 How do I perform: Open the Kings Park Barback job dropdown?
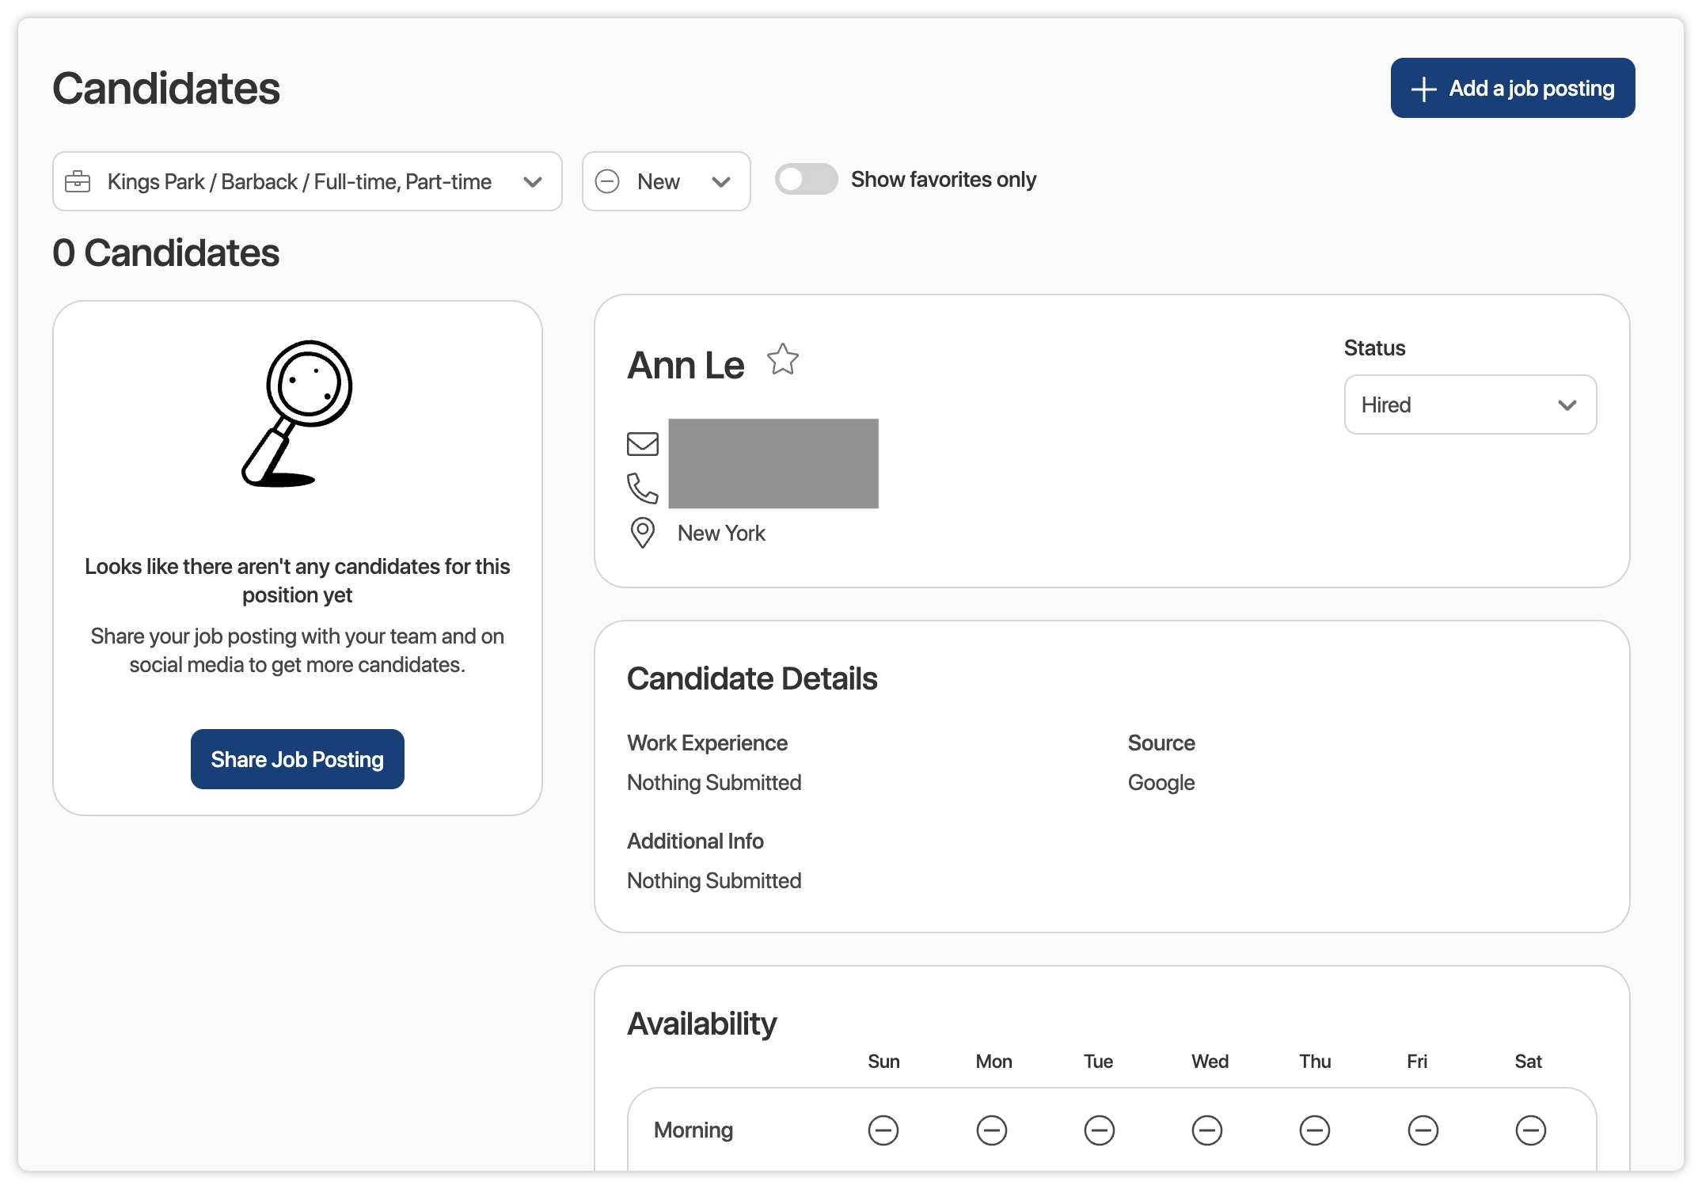[307, 181]
